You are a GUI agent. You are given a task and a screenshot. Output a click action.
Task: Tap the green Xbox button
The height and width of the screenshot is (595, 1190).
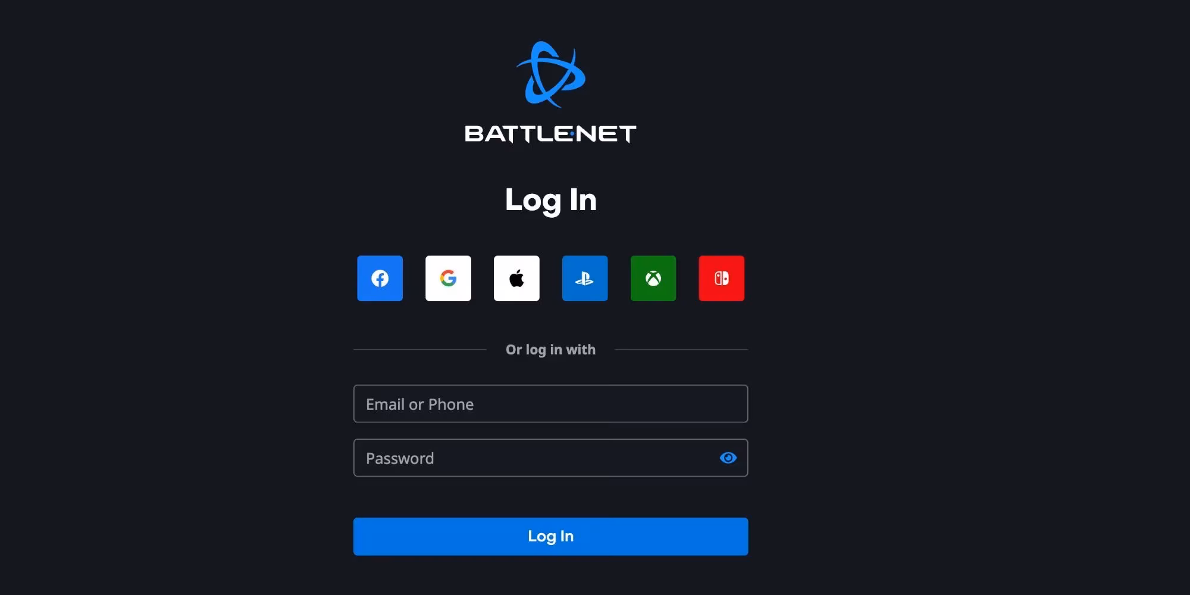653,278
